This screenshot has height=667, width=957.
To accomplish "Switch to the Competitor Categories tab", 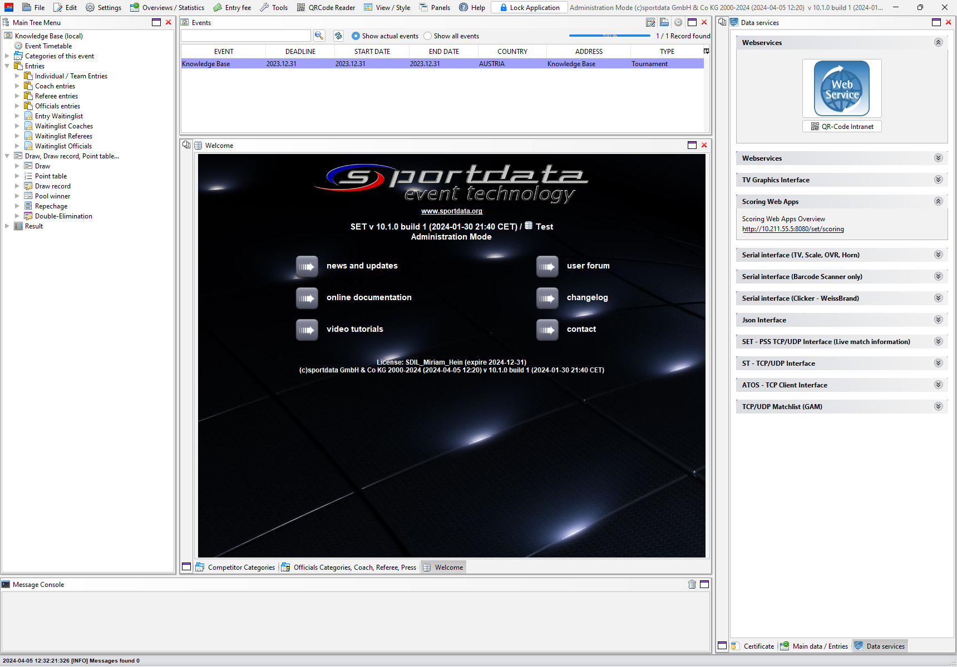I will click(235, 567).
